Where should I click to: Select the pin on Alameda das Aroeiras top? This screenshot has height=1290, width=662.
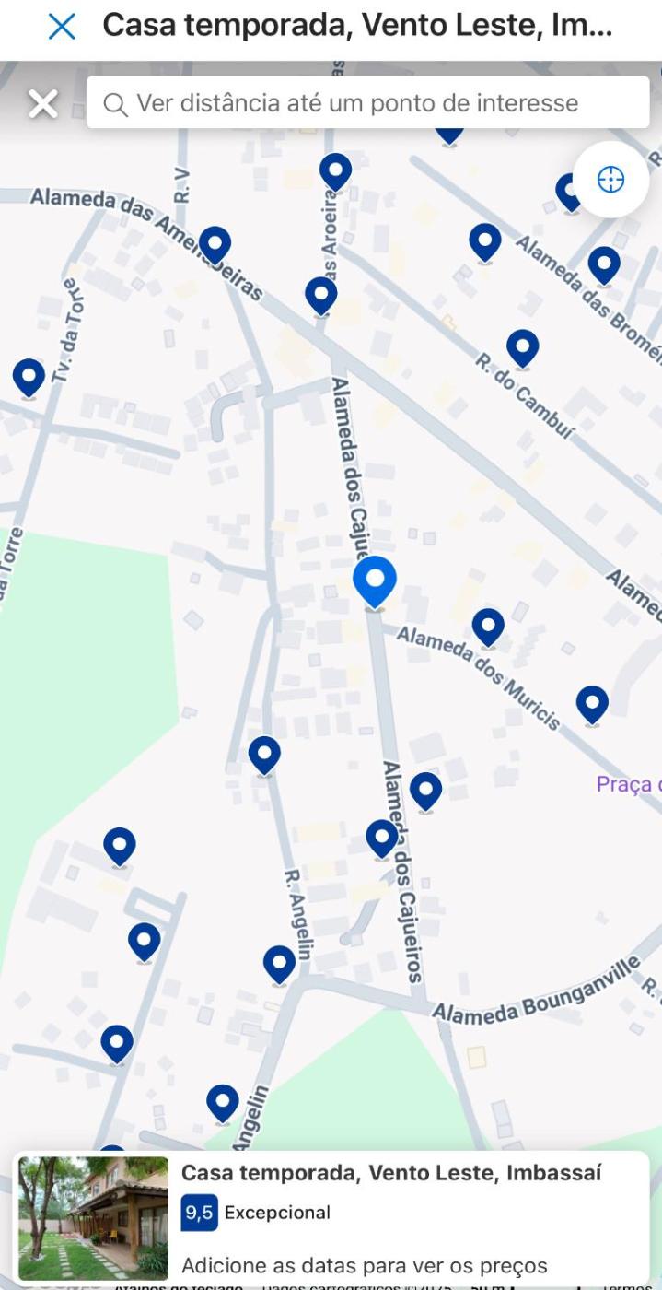335,172
